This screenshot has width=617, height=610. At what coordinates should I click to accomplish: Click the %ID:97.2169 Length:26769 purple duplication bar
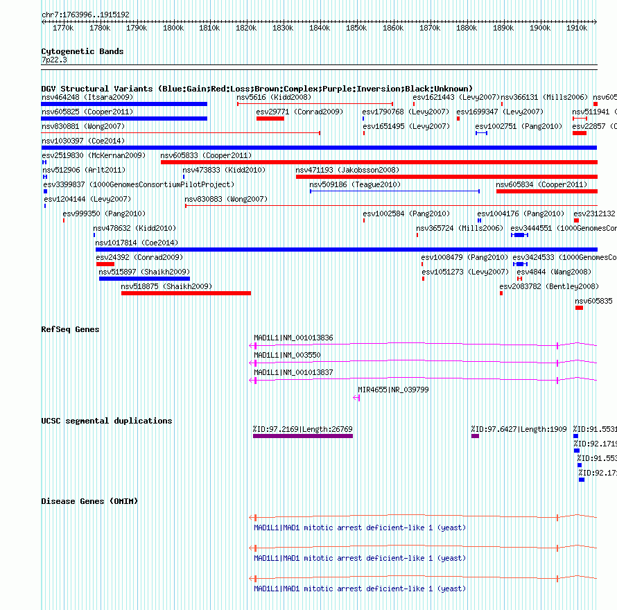click(302, 436)
